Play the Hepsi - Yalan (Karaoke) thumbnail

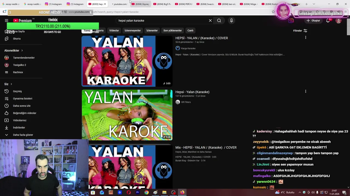click(127, 115)
